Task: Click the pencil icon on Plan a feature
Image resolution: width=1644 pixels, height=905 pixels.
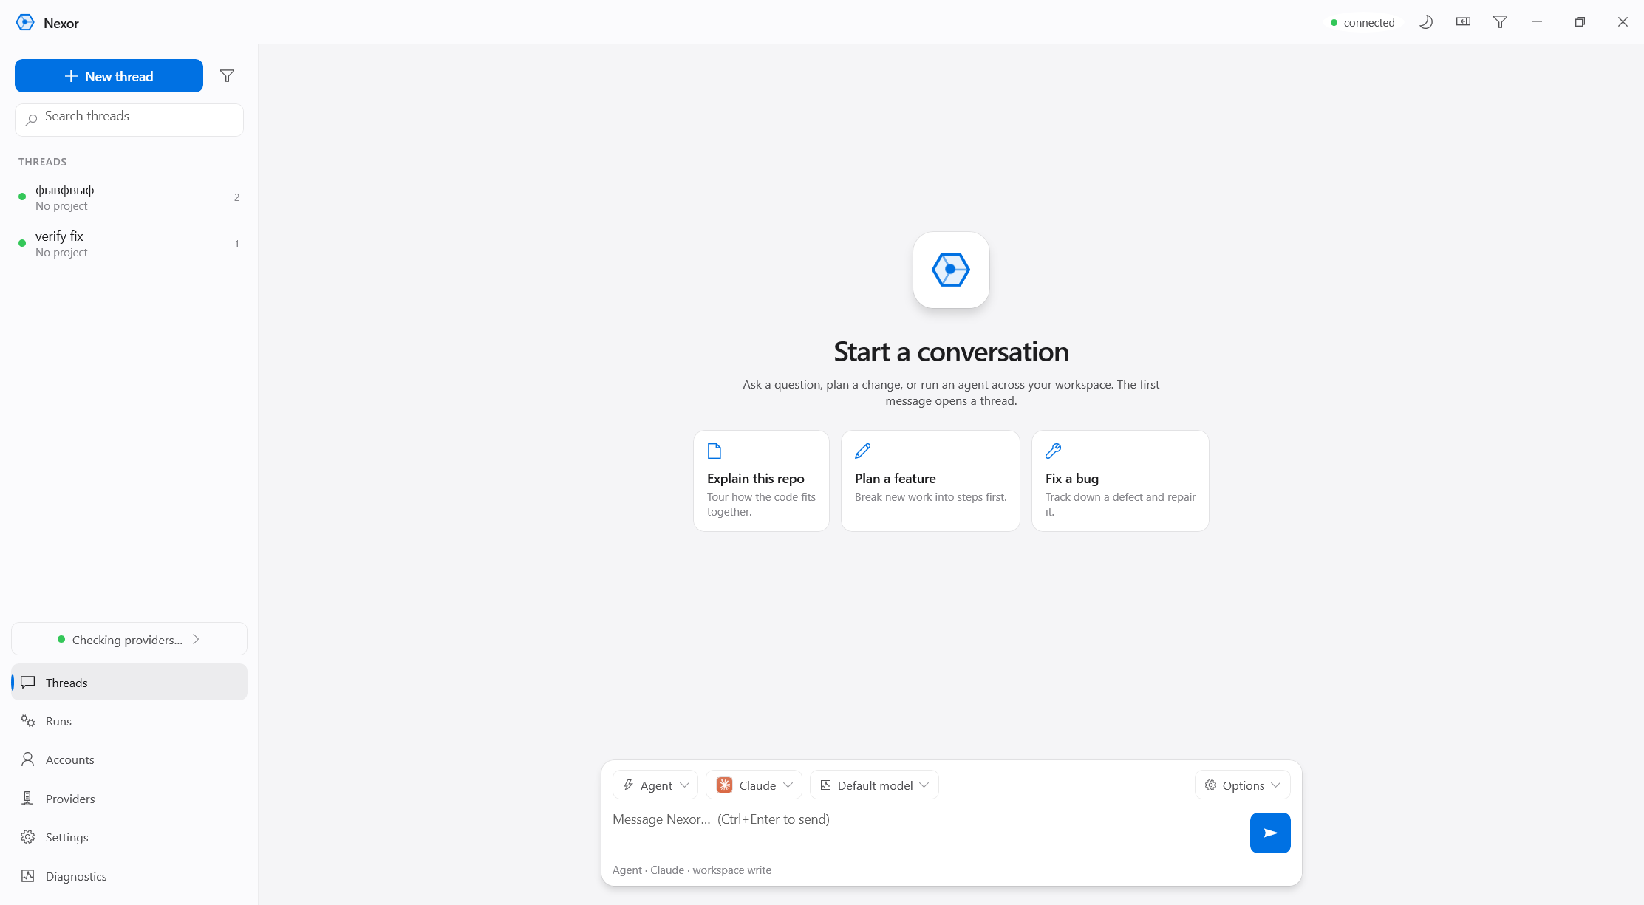Action: click(x=862, y=451)
